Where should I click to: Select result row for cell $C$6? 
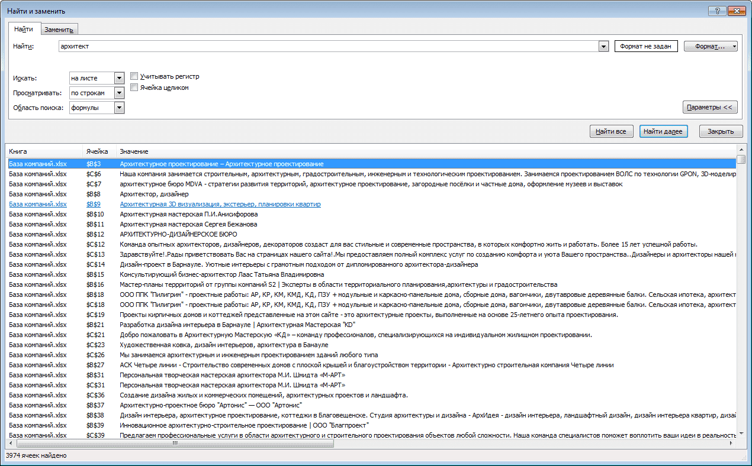(371, 174)
